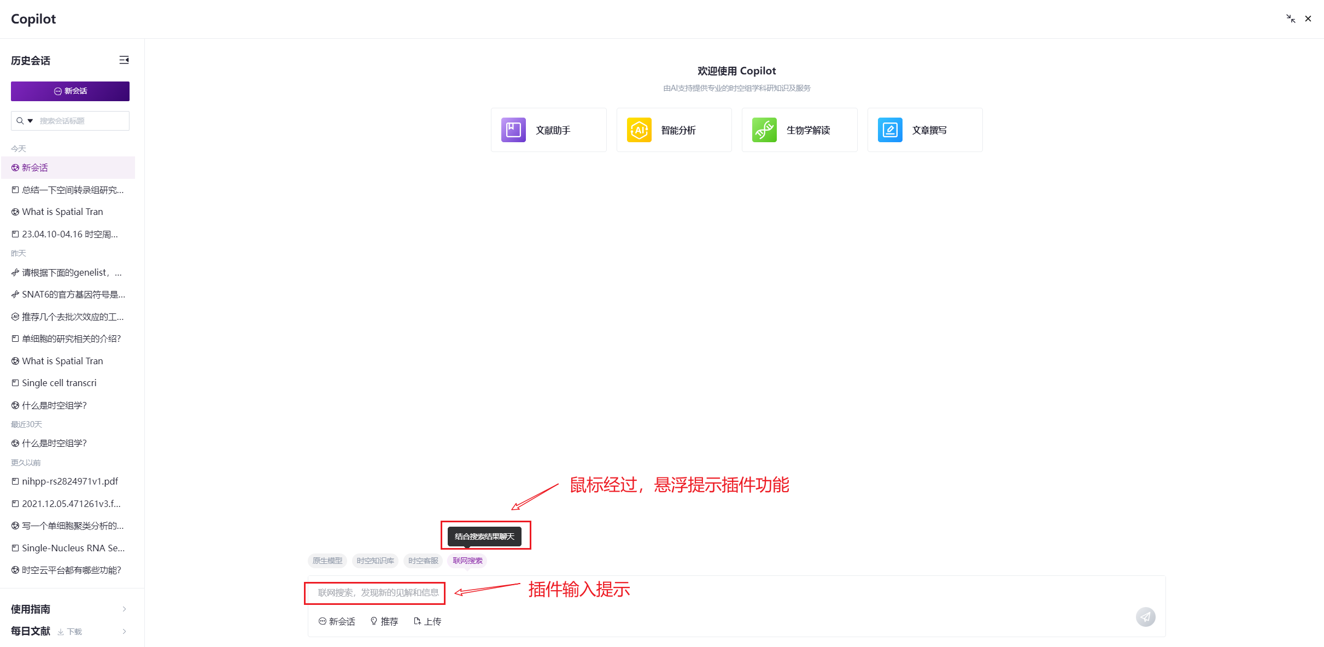Shrink the Copilot window via collapse arrows icon

[1291, 19]
